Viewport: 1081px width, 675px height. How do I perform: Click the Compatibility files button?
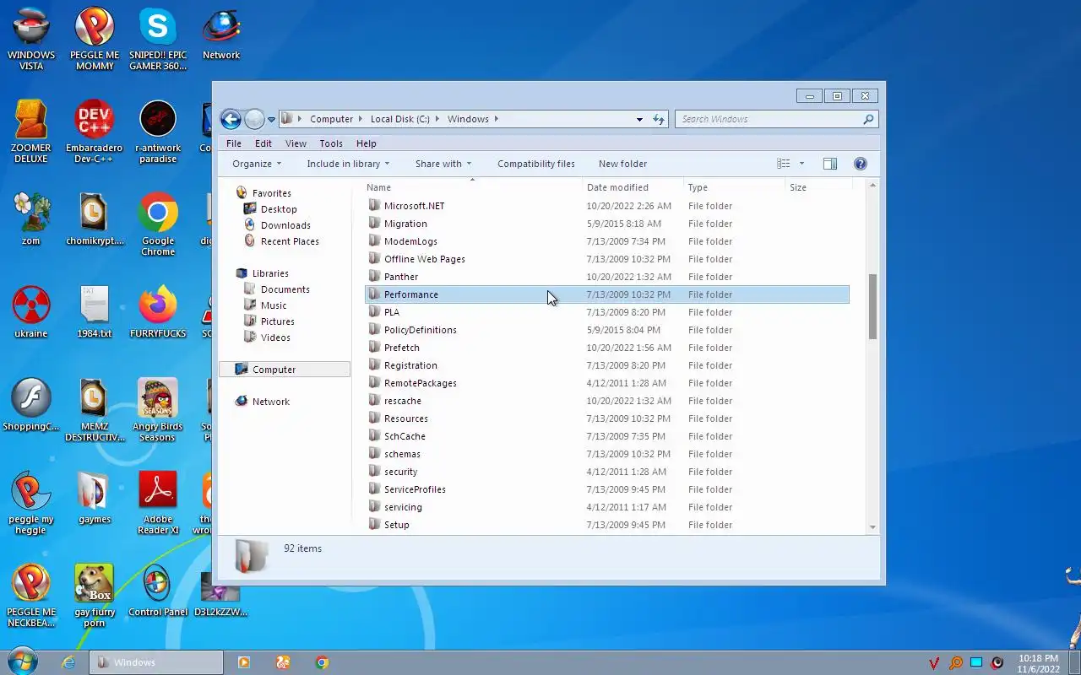click(x=535, y=164)
